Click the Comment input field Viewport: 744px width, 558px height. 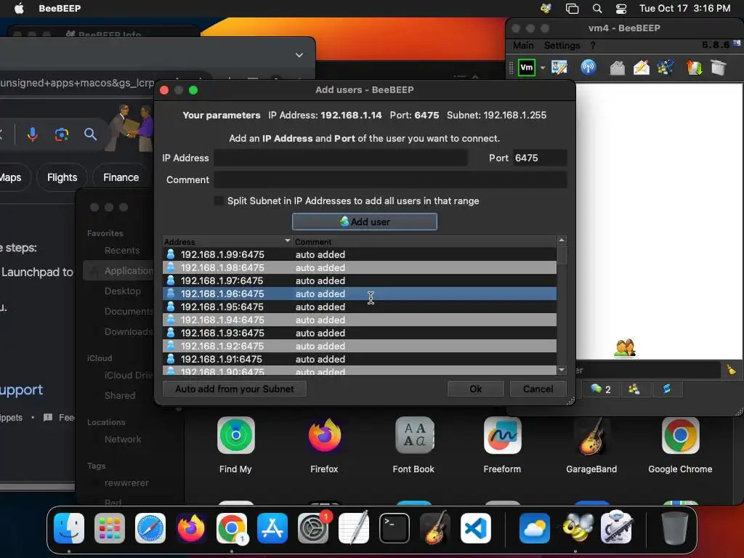click(390, 180)
